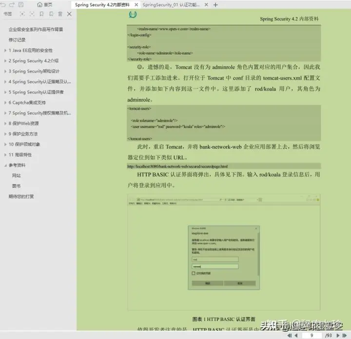Click the delete bookmark trash icon

point(60,14)
